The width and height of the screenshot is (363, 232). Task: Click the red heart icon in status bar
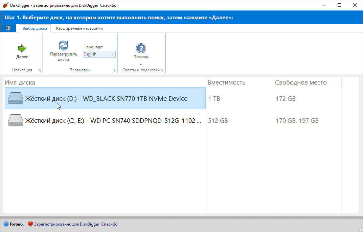coord(30,224)
